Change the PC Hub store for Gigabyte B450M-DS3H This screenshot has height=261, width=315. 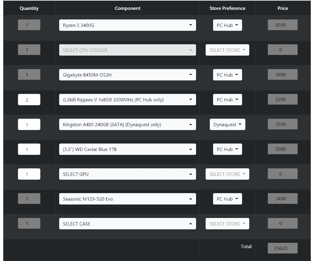coord(227,75)
